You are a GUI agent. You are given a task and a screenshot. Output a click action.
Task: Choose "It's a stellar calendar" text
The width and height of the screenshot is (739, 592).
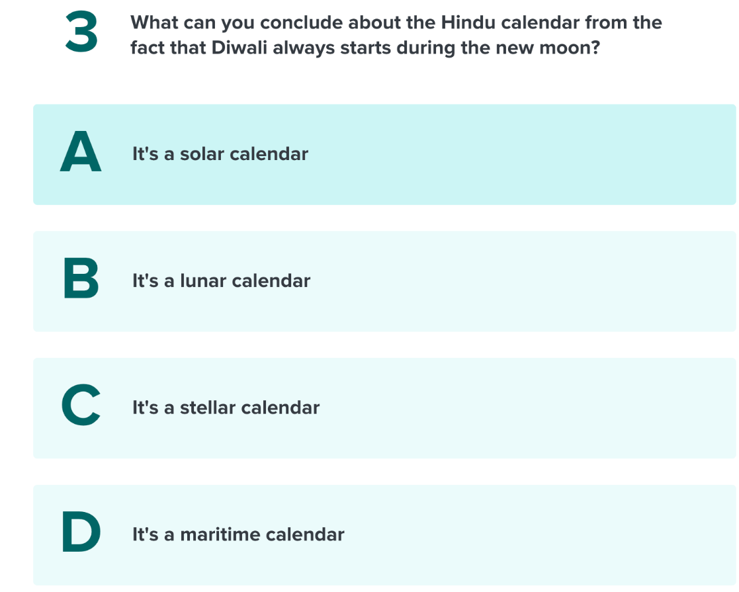pyautogui.click(x=226, y=407)
